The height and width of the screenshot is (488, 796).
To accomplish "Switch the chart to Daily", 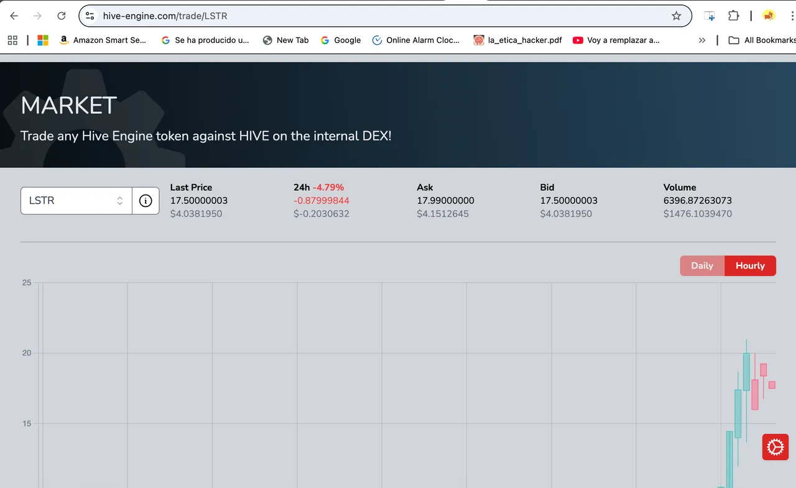I will pyautogui.click(x=702, y=265).
